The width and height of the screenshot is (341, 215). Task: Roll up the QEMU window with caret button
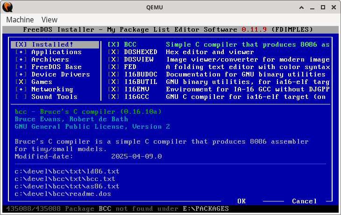pyautogui.click(x=301, y=7)
